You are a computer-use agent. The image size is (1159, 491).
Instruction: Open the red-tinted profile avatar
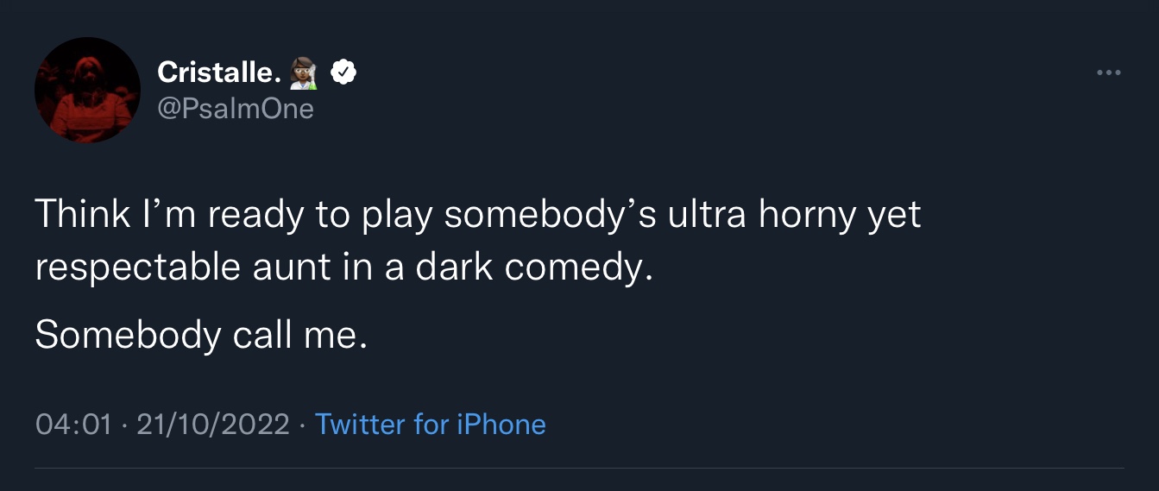tap(87, 90)
